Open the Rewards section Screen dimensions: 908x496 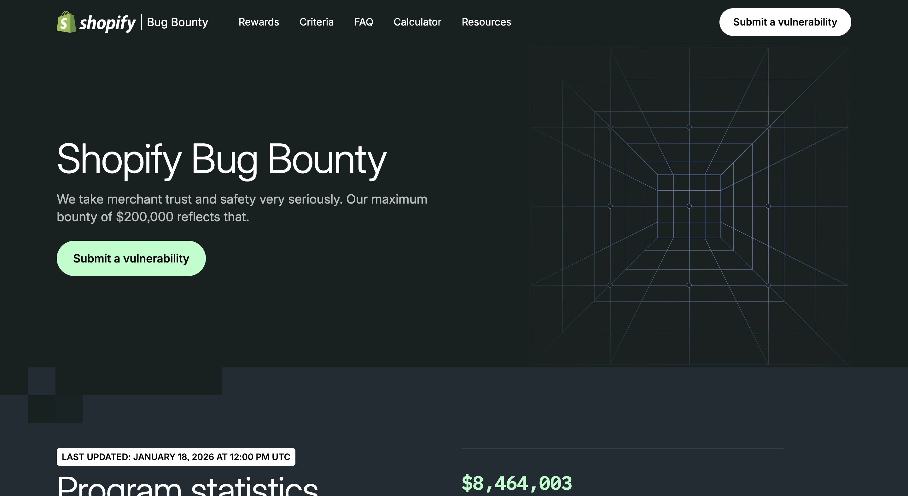pyautogui.click(x=259, y=22)
